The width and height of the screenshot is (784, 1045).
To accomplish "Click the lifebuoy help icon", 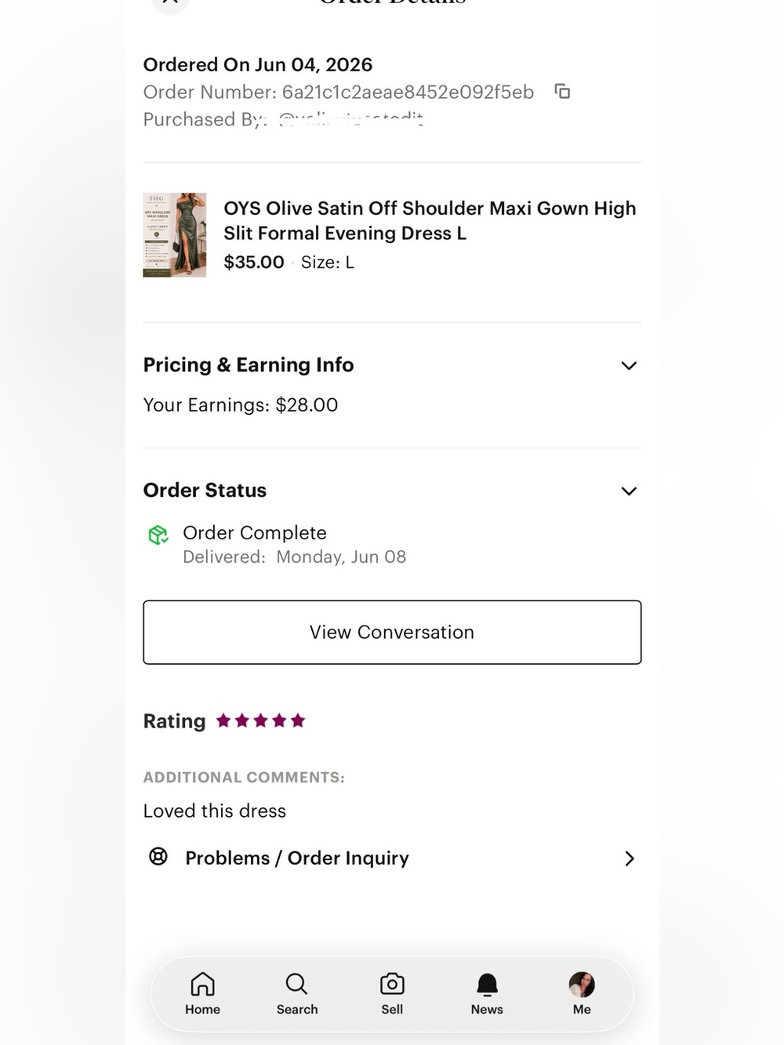I will pyautogui.click(x=158, y=856).
